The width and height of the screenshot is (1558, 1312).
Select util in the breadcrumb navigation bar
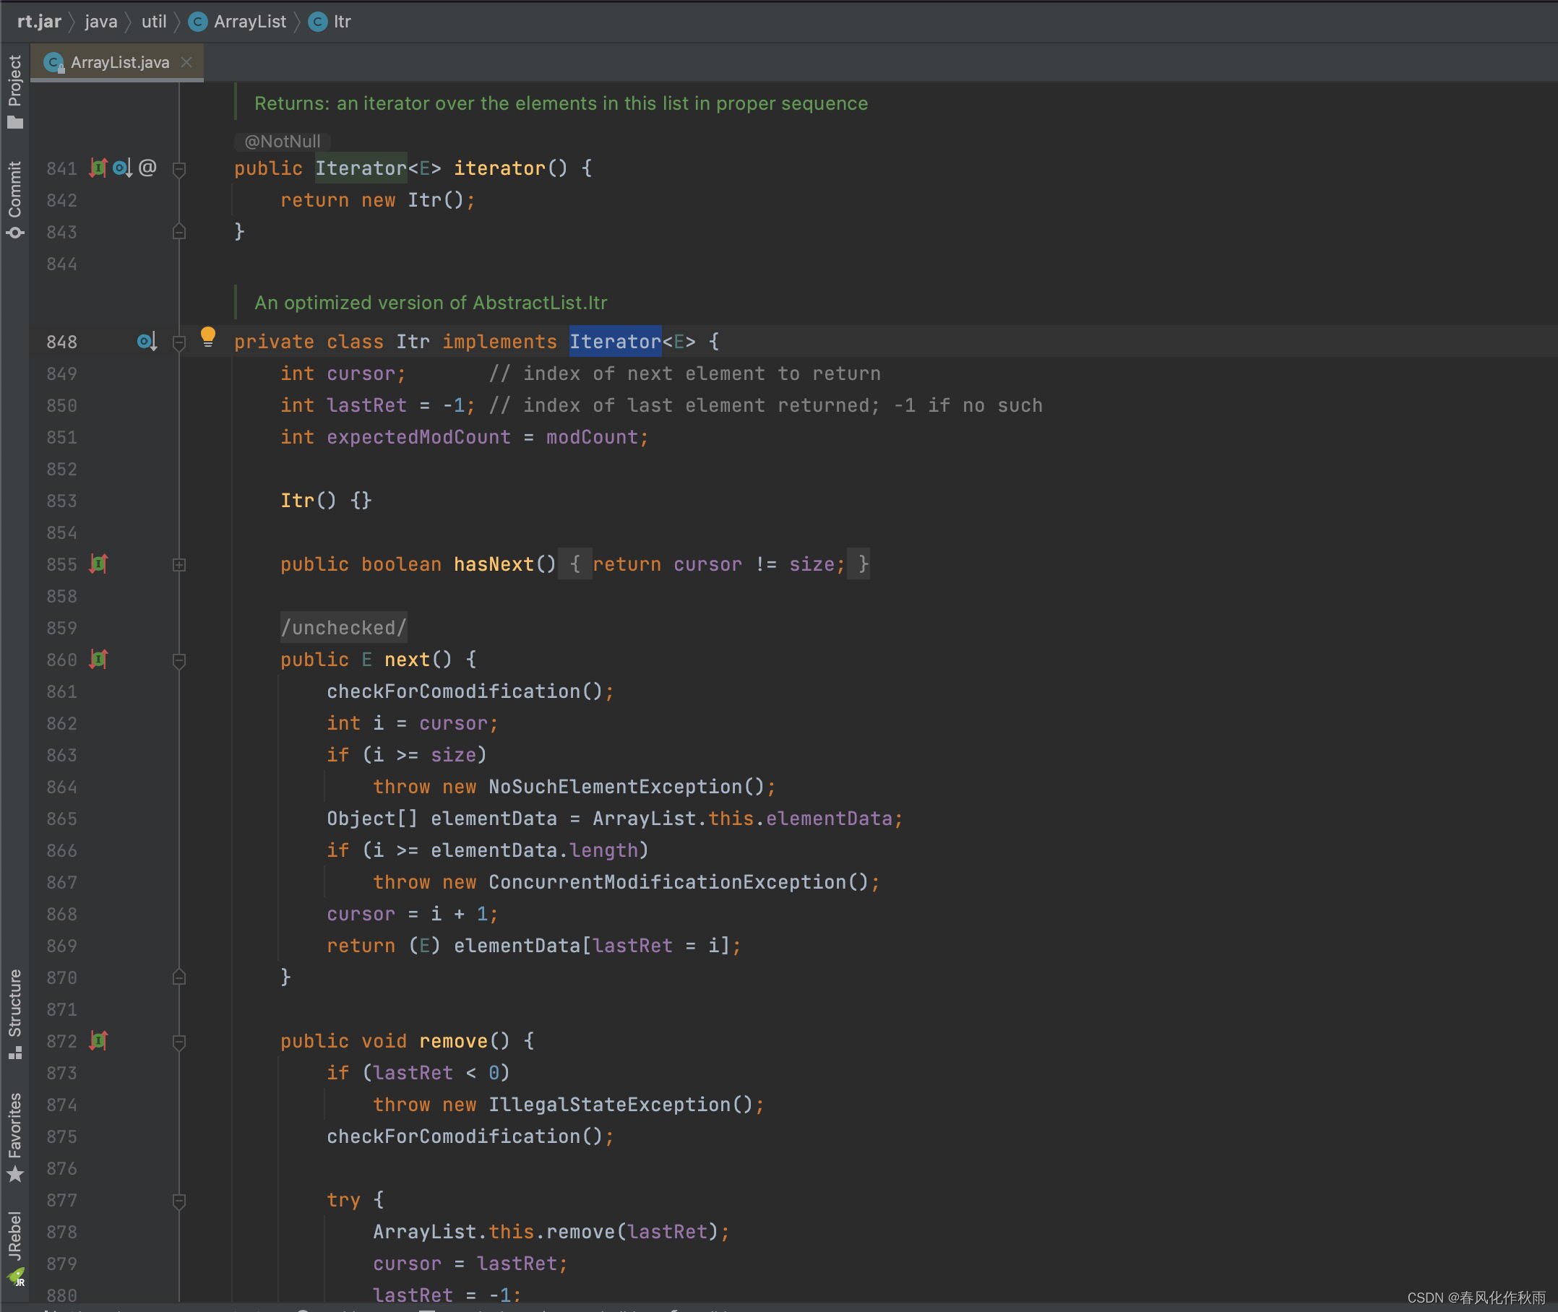coord(153,22)
